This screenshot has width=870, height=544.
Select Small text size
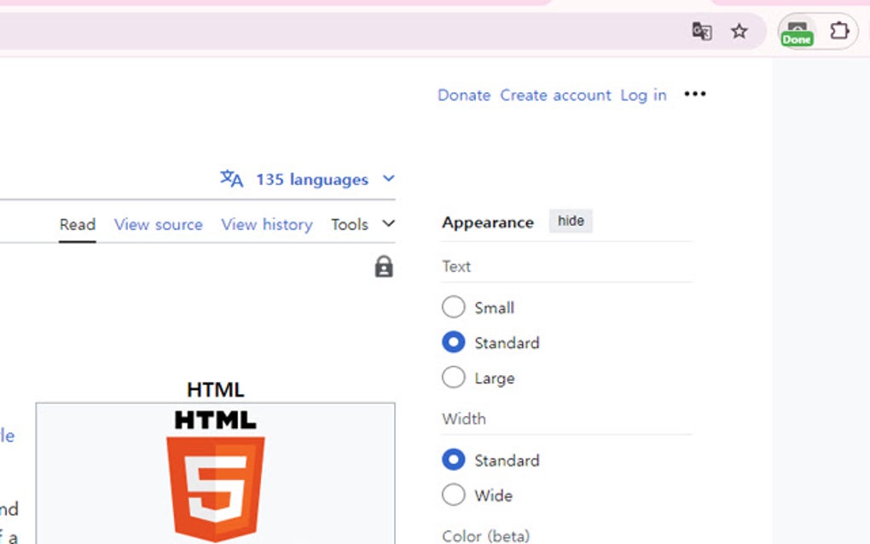tap(453, 307)
